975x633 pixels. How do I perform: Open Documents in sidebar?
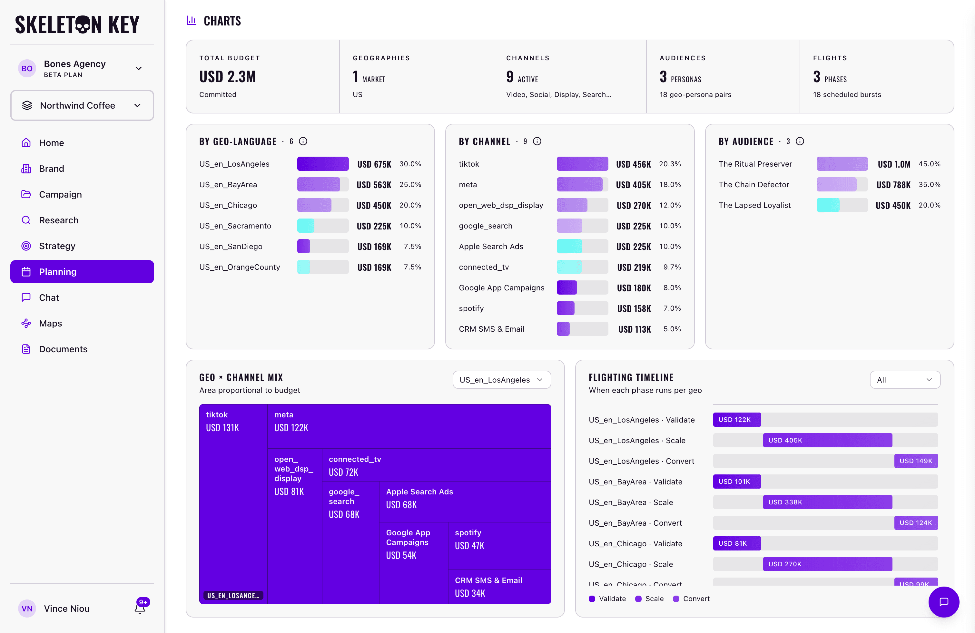click(x=82, y=349)
